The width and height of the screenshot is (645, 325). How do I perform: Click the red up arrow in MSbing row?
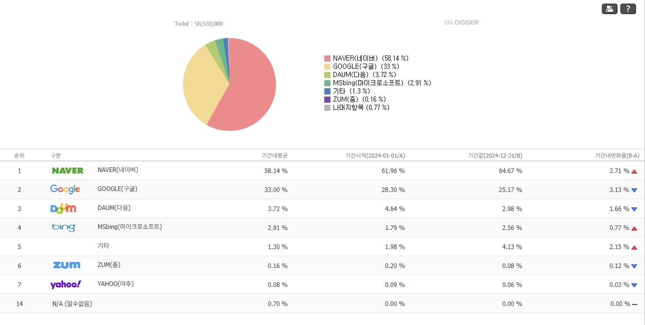(x=634, y=228)
